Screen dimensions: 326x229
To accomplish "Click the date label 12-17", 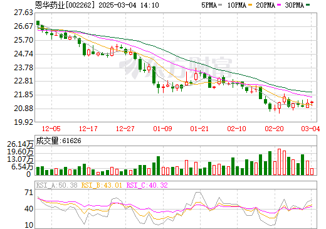I will coord(88,129).
